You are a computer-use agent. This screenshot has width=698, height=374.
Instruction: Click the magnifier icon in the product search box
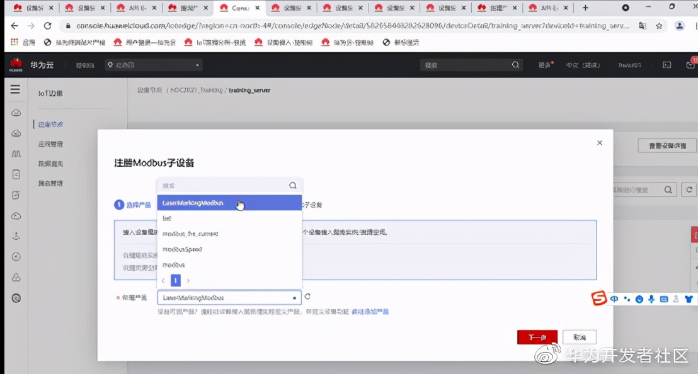coord(292,185)
